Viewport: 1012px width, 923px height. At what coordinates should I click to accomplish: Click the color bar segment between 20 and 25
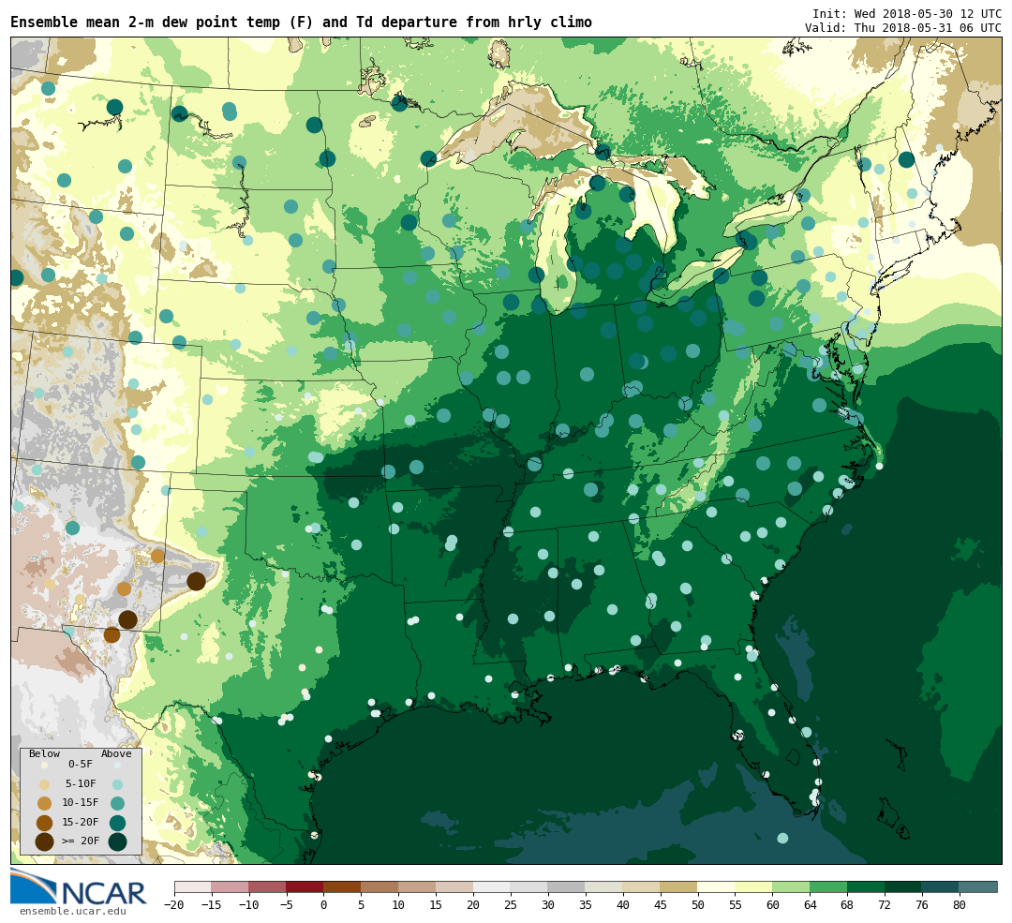(493, 887)
